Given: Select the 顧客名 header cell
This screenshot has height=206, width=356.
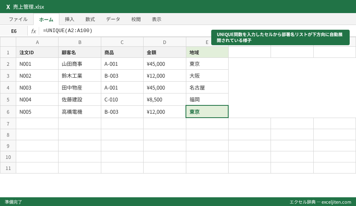Looking at the screenshot, I should coord(80,52).
